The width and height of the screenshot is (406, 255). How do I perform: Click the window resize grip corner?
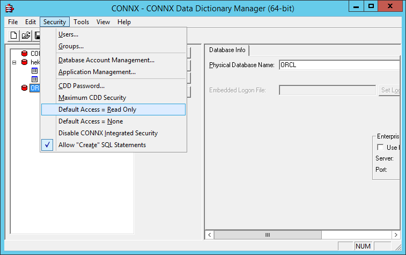coord(398,247)
